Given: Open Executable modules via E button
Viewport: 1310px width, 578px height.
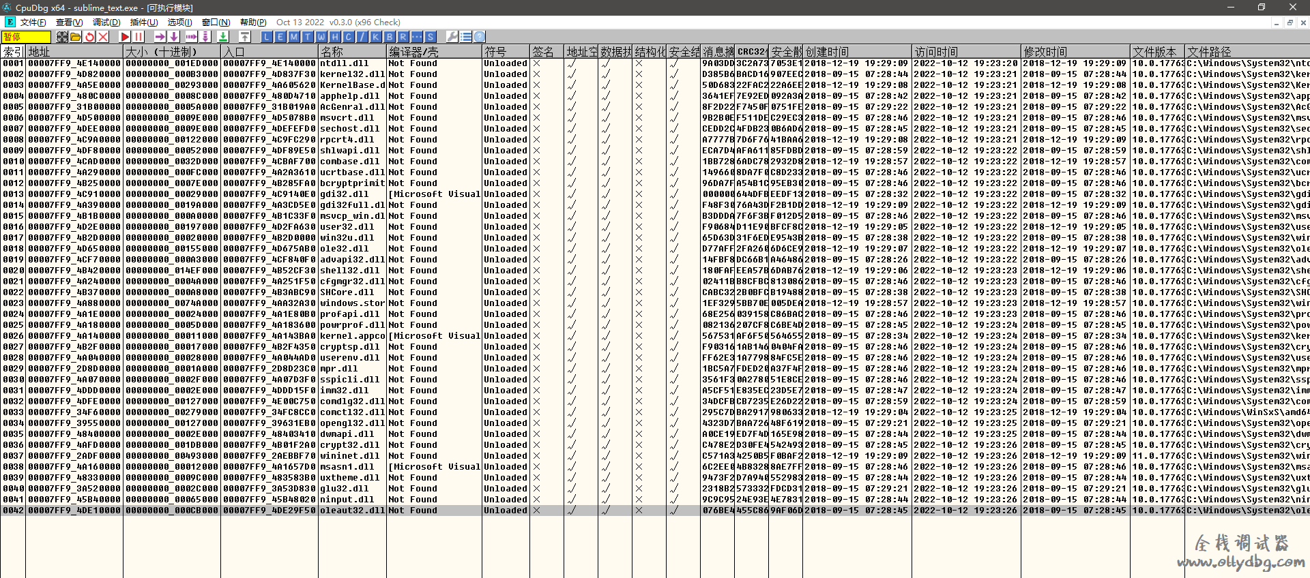Looking at the screenshot, I should (x=280, y=37).
